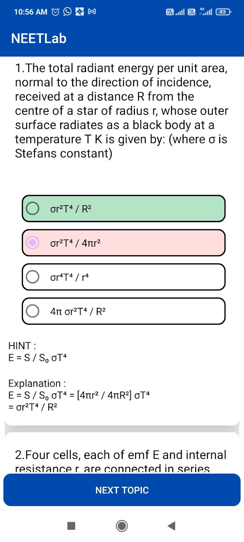This screenshot has width=244, height=542.
Task: Tap the 4G signal strength icon
Action: coord(205,12)
